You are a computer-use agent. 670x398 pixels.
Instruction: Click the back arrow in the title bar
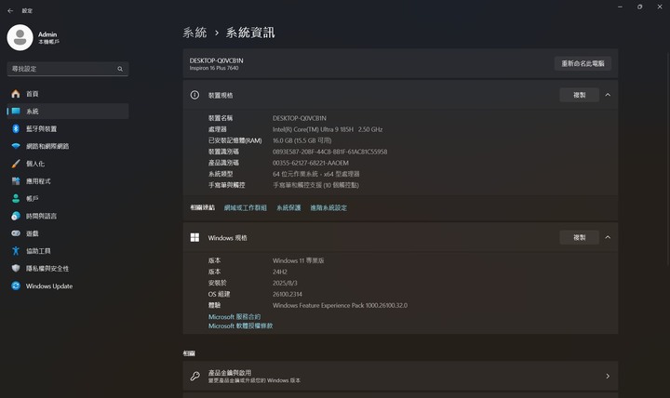(x=10, y=10)
